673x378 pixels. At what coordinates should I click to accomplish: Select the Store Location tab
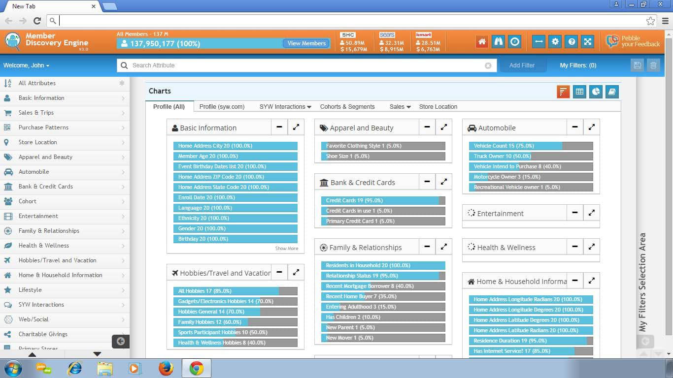(438, 107)
